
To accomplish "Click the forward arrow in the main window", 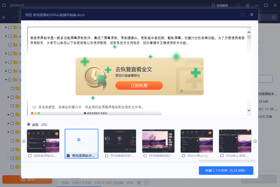I will coord(13,17).
